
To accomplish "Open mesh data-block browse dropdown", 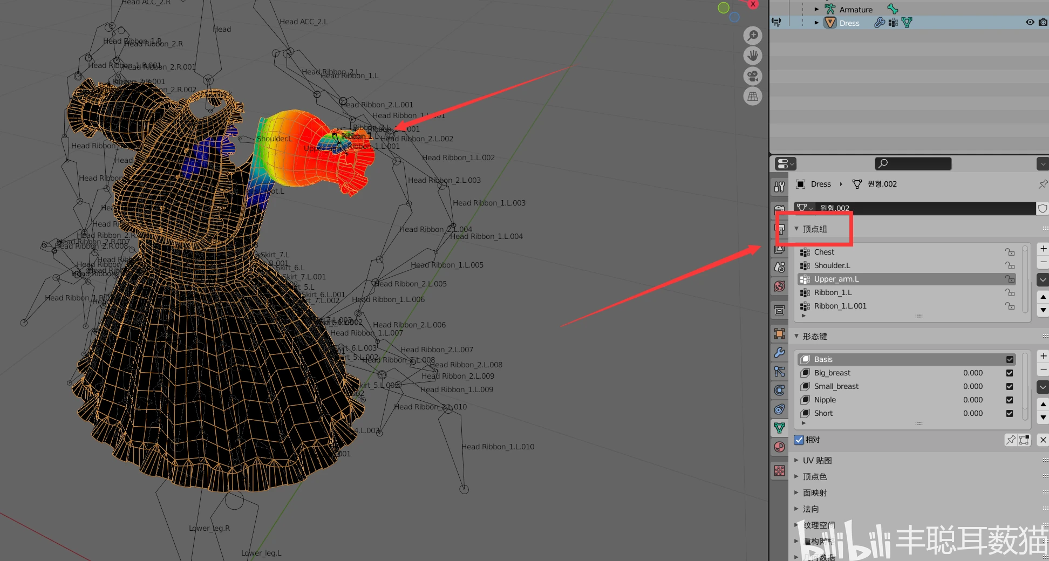I will click(x=804, y=208).
